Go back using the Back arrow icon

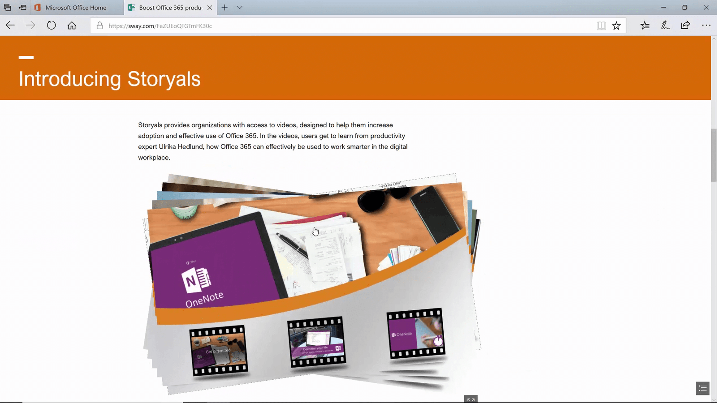tap(10, 25)
